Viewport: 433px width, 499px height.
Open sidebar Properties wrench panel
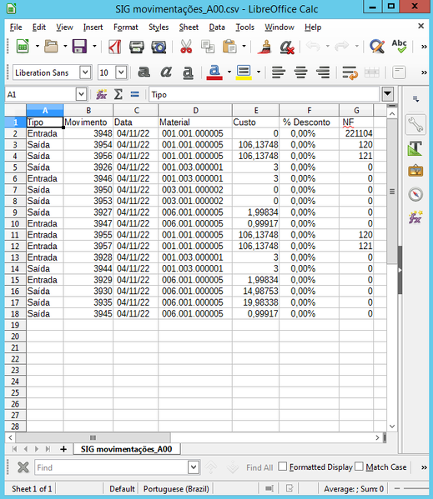coord(415,124)
